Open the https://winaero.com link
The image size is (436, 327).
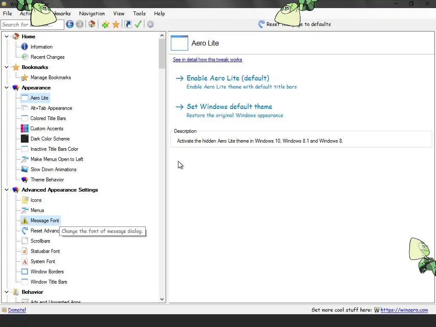click(404, 310)
